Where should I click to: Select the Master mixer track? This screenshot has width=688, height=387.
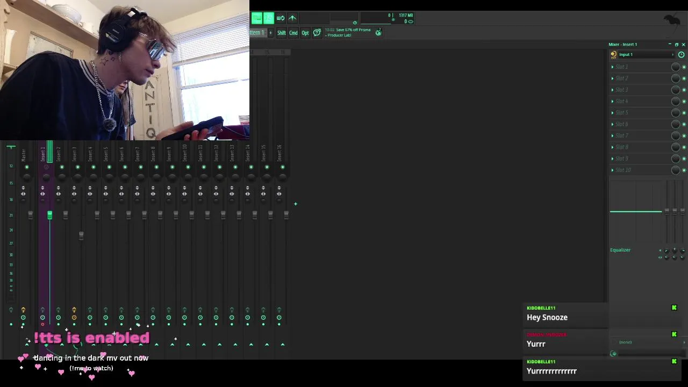23,154
